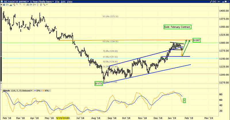Select the $1173 low price label
Image resolution: width=230 pixels, height=120 pixels.
[x=99, y=83]
